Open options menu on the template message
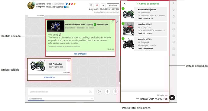 click(x=113, y=22)
